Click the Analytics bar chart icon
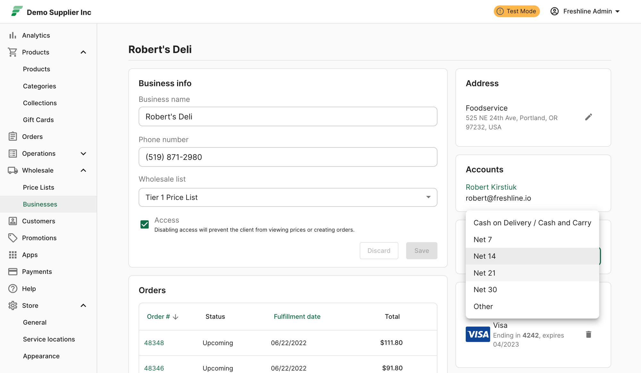 tap(12, 35)
